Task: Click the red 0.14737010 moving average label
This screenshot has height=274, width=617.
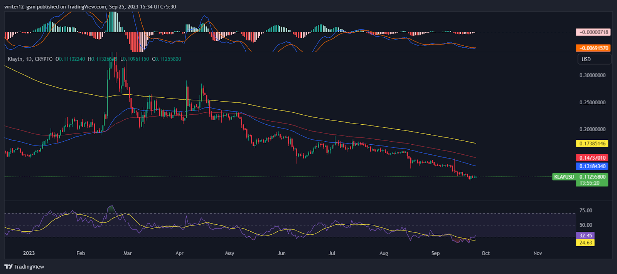Action: [x=592, y=158]
